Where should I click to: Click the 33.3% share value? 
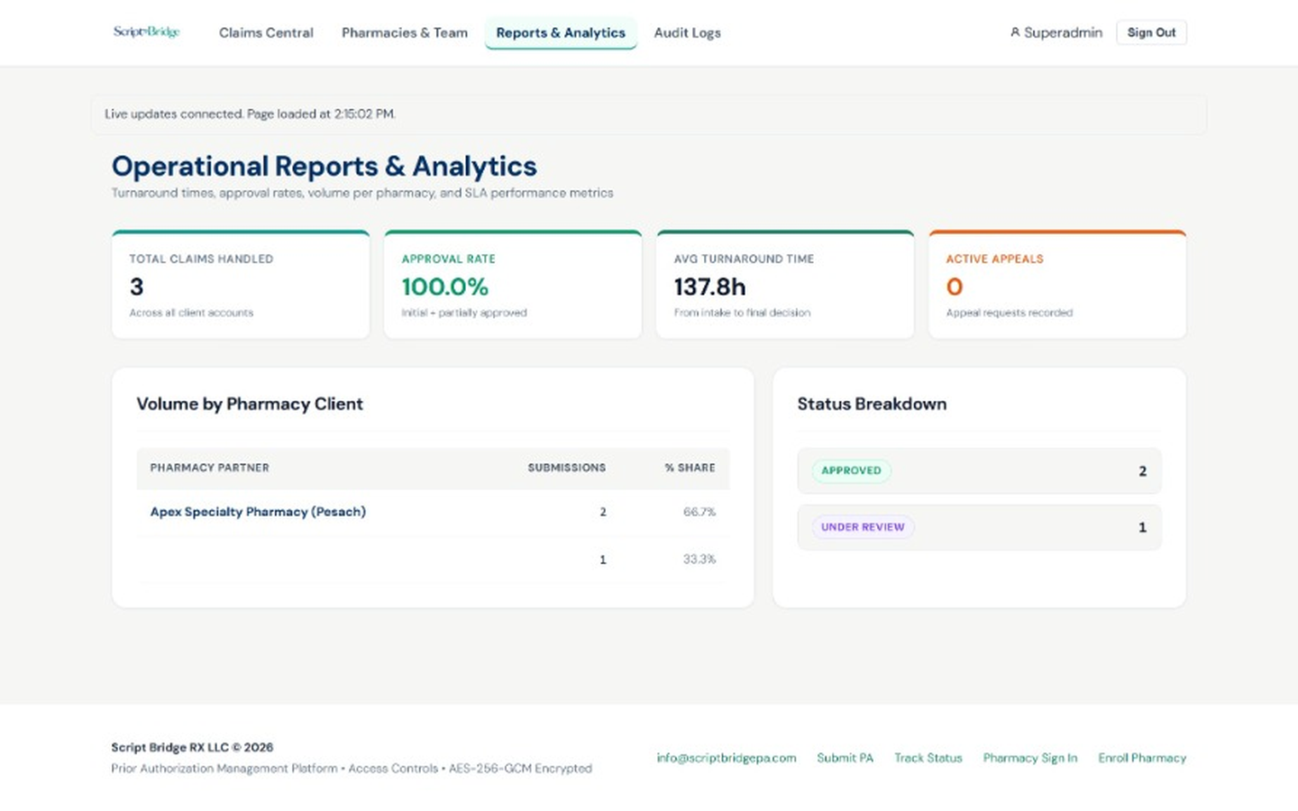(699, 560)
